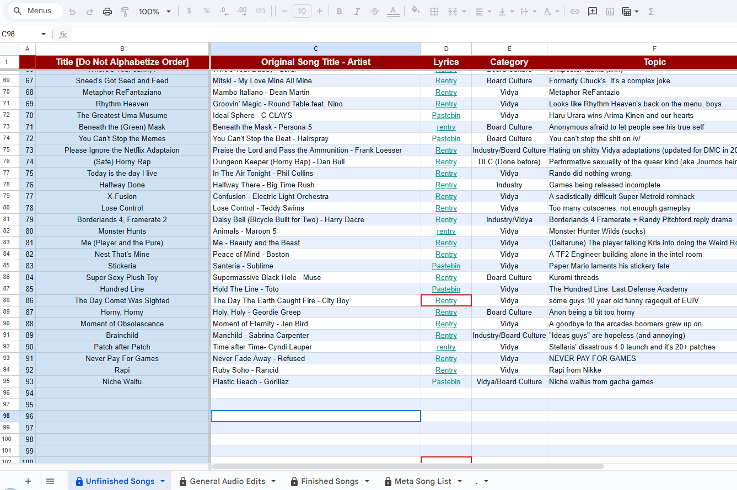Open text color underlined A icon

(x=392, y=12)
